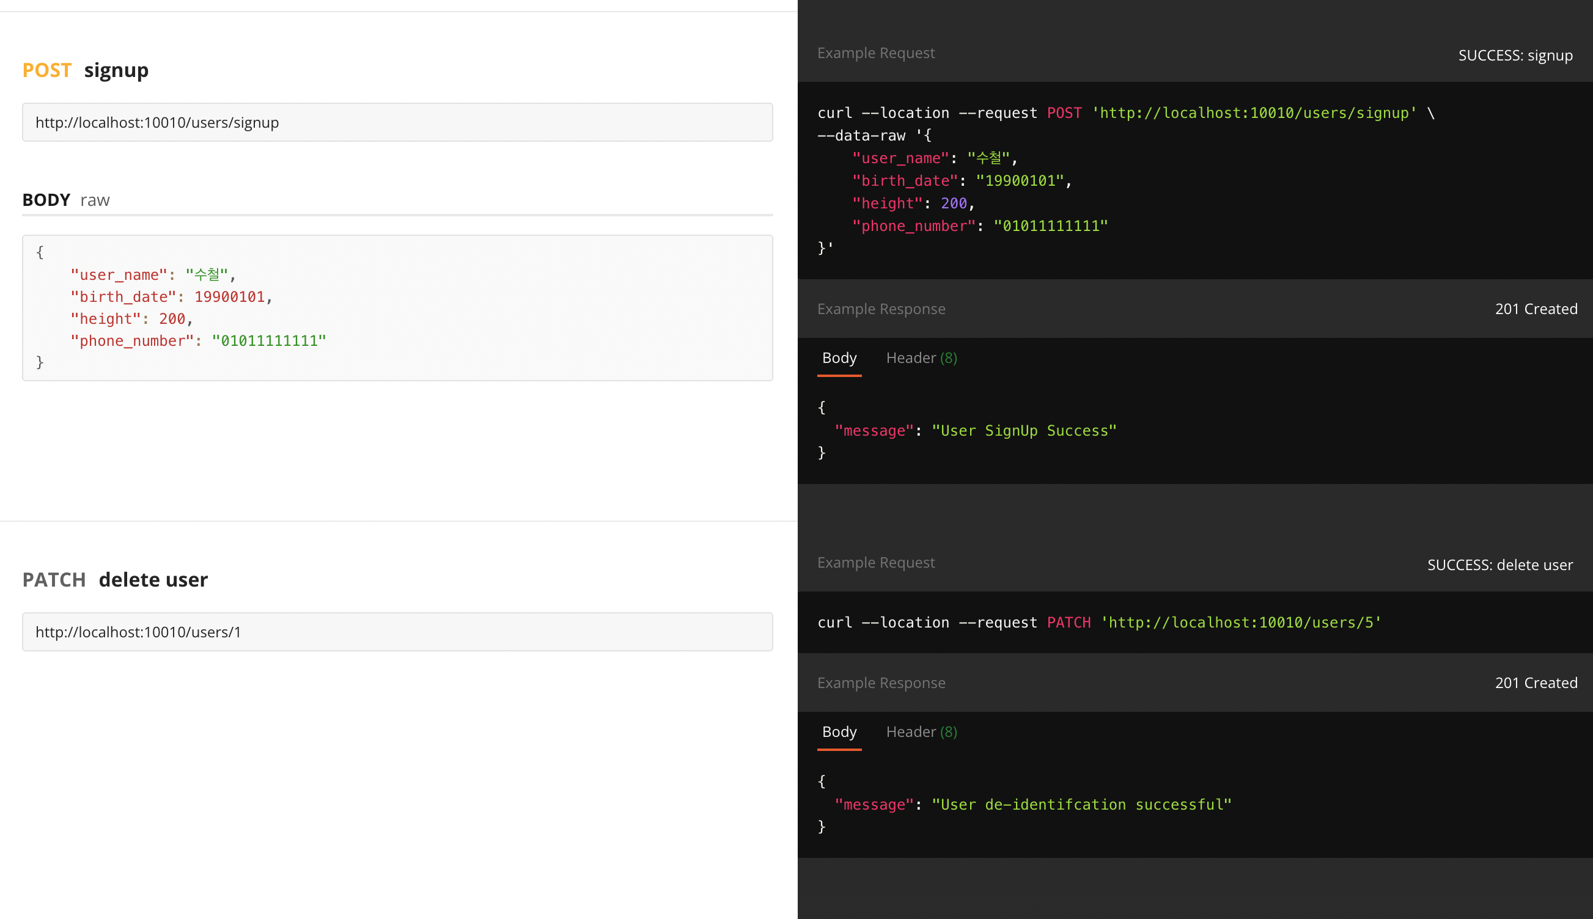Click the Example Request label for signup
This screenshot has height=919, width=1593.
coord(876,53)
